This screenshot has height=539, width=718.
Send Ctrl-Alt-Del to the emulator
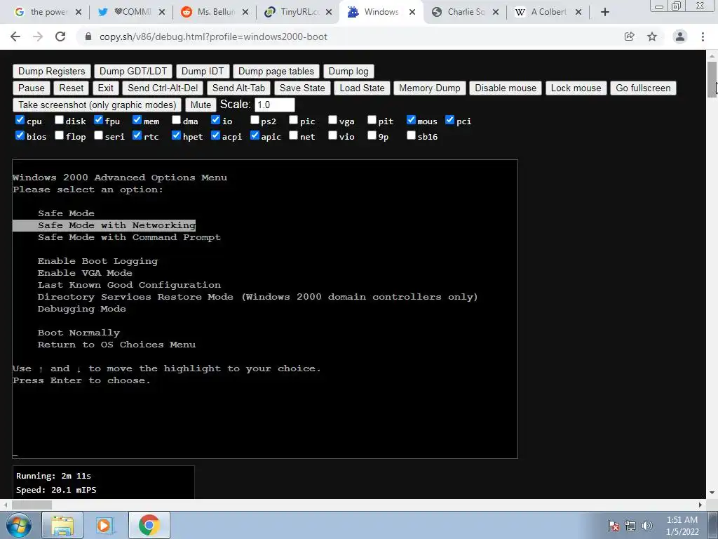(163, 88)
